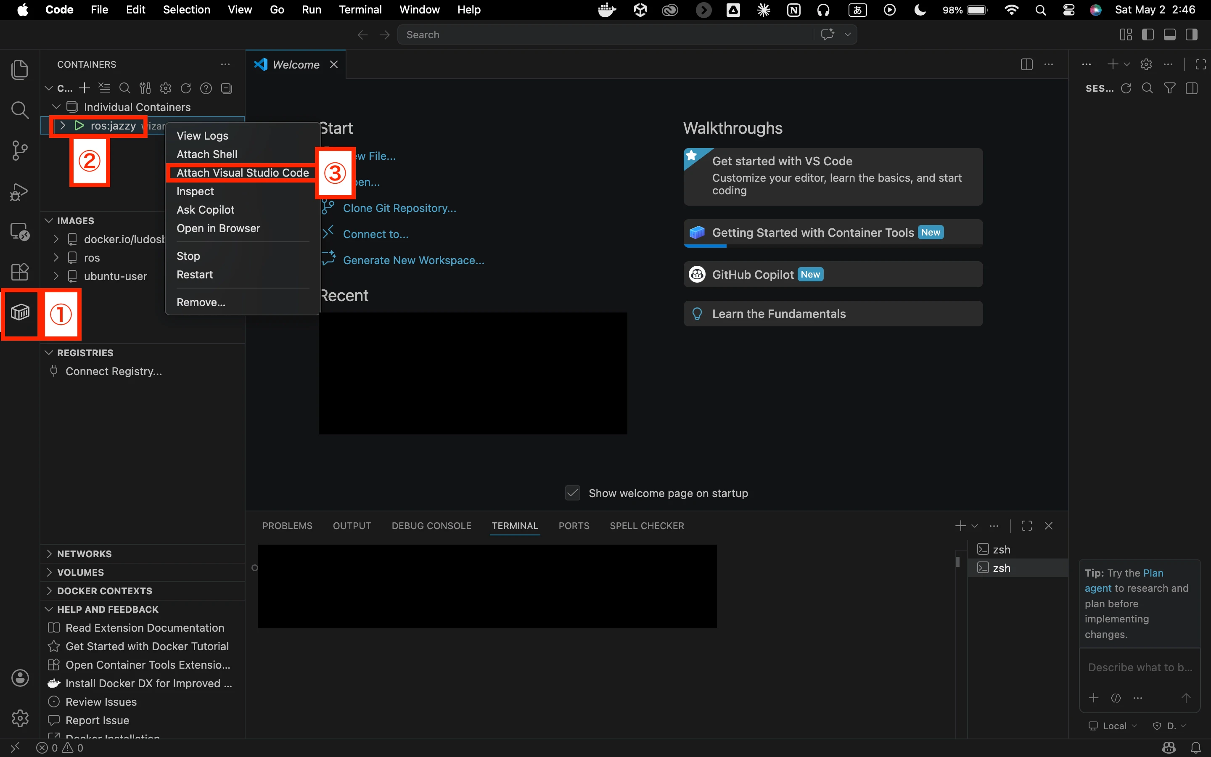Toggle the Show welcome page on startup checkbox
Image resolution: width=1211 pixels, height=757 pixels.
[572, 493]
